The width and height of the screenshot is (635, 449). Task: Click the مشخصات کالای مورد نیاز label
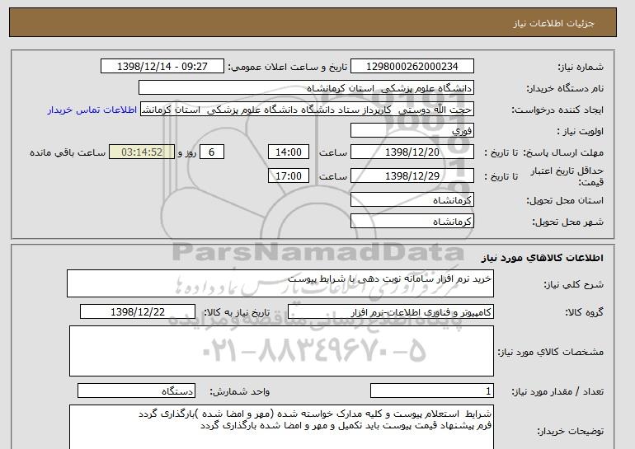[x=550, y=352]
